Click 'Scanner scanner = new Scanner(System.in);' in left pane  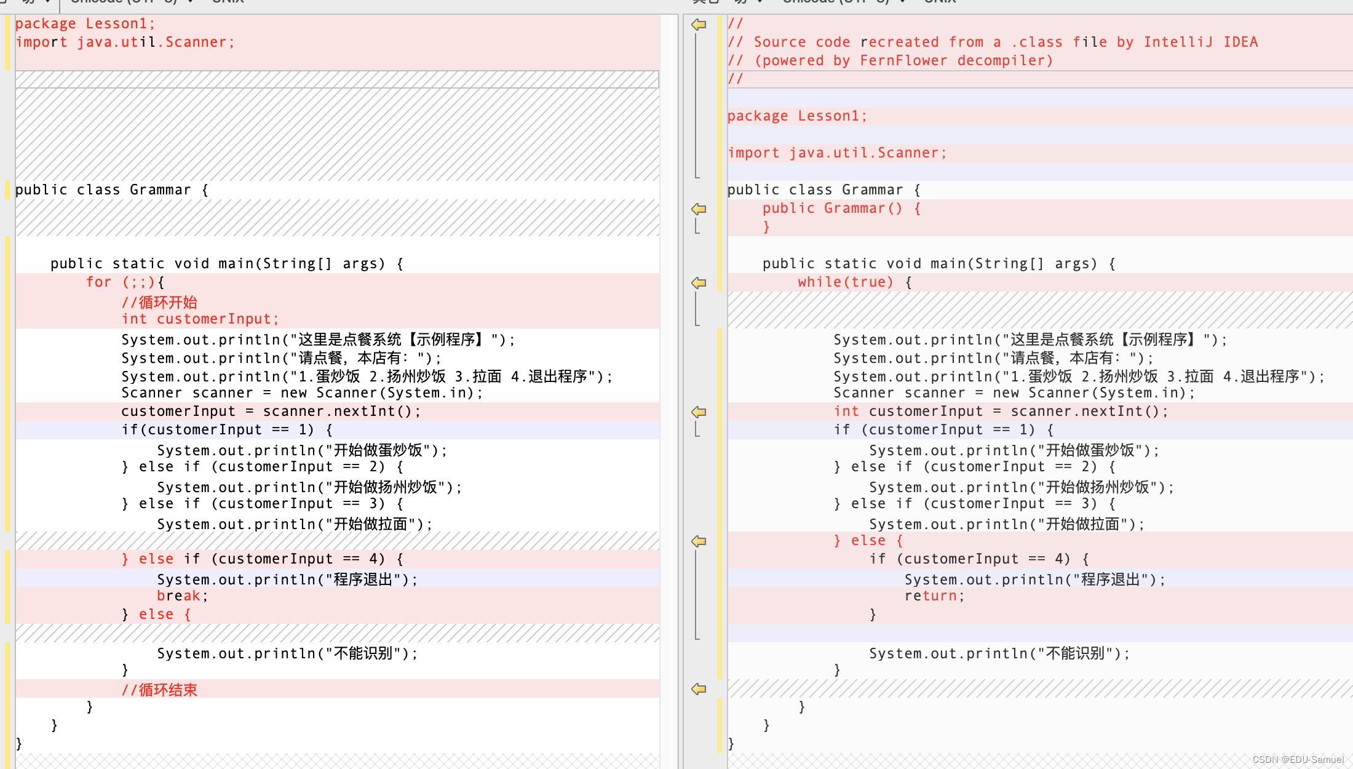302,393
